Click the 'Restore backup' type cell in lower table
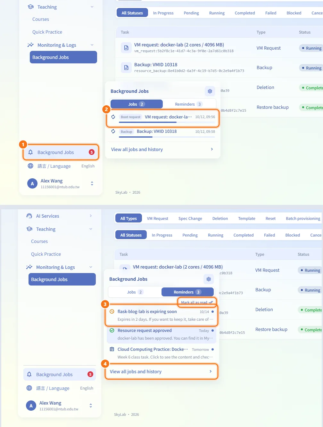Screen dimensions: 323x427 tap(271, 329)
